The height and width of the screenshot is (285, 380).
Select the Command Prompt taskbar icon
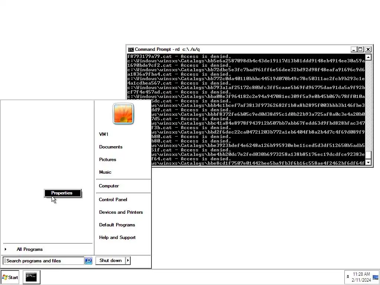point(32,277)
